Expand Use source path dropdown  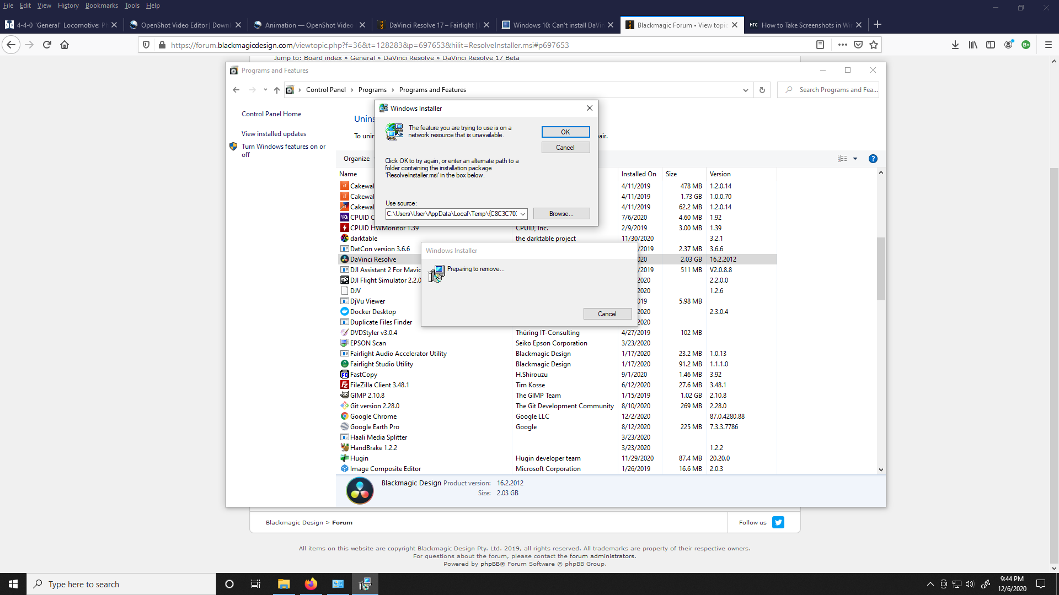pyautogui.click(x=522, y=214)
